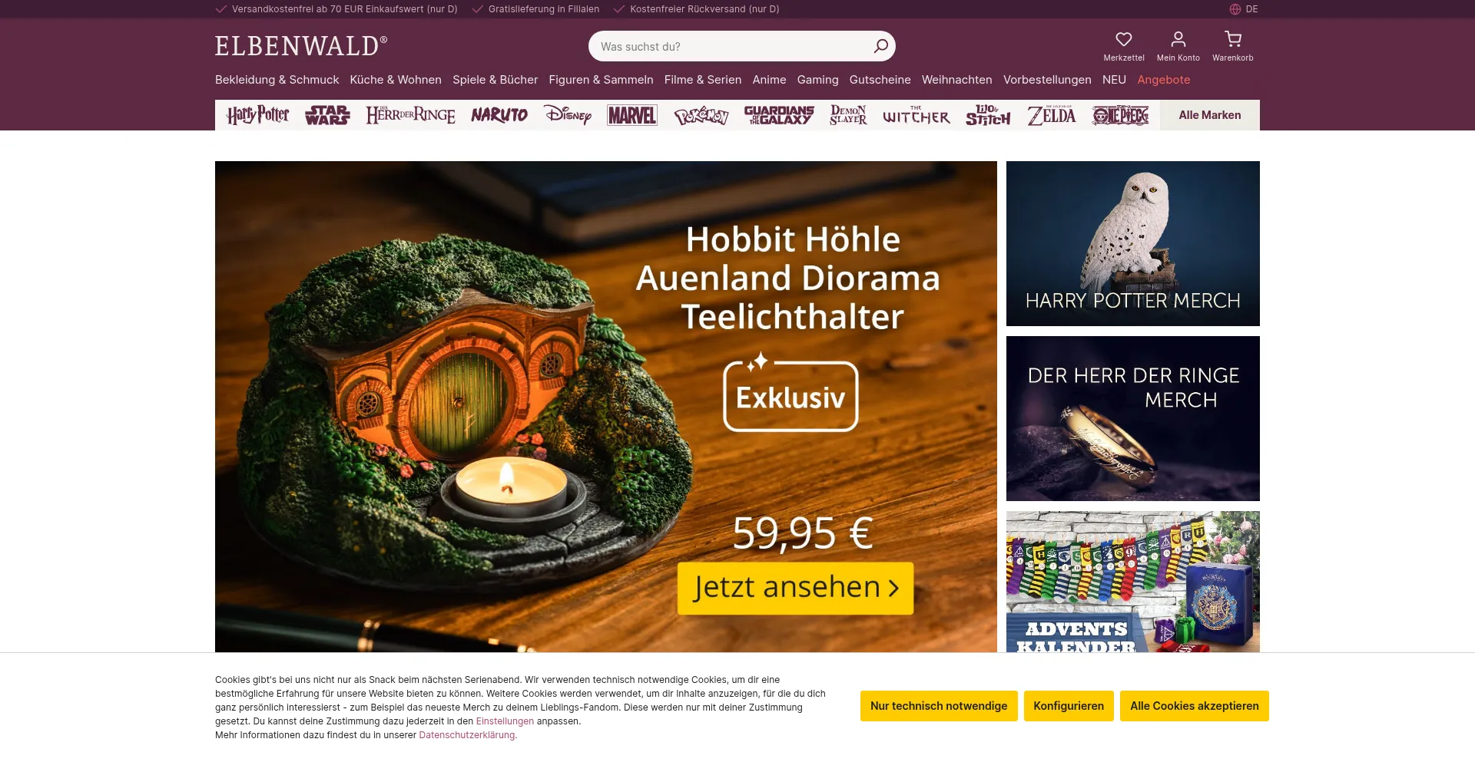Select the Zelda brand logo
The width and height of the screenshot is (1475, 762).
tap(1052, 115)
